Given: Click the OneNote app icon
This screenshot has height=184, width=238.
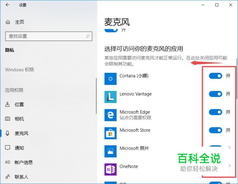Looking at the screenshot, I should click(110, 169).
